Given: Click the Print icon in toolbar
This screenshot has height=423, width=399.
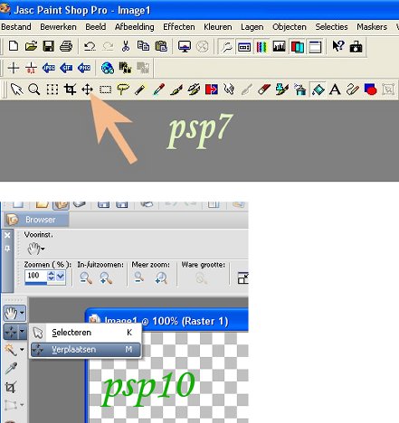Looking at the screenshot, I should (x=66, y=46).
